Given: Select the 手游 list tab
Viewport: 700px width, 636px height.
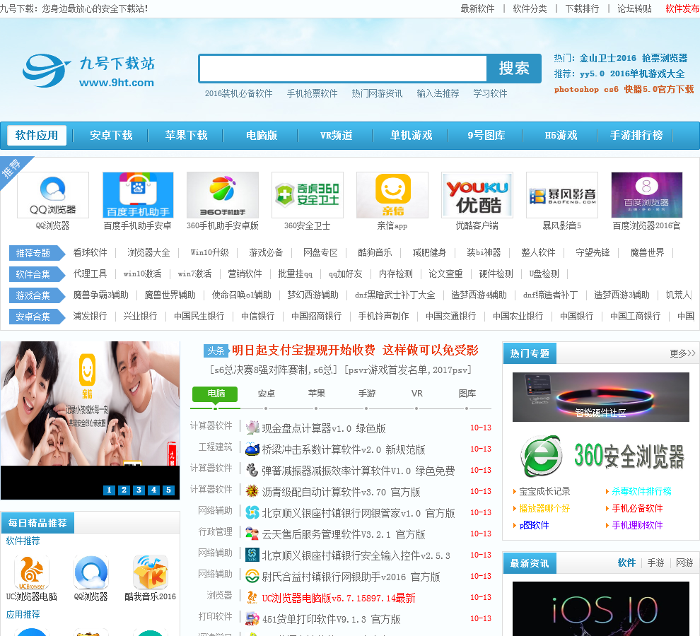Looking at the screenshot, I should click(x=367, y=394).
